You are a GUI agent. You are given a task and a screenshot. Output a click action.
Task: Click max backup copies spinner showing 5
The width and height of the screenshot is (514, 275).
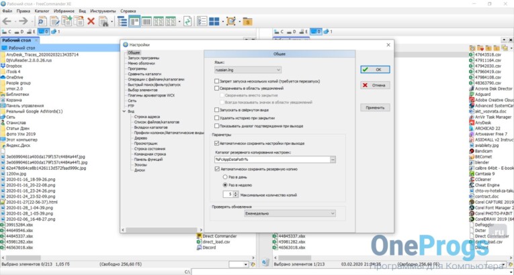point(230,195)
